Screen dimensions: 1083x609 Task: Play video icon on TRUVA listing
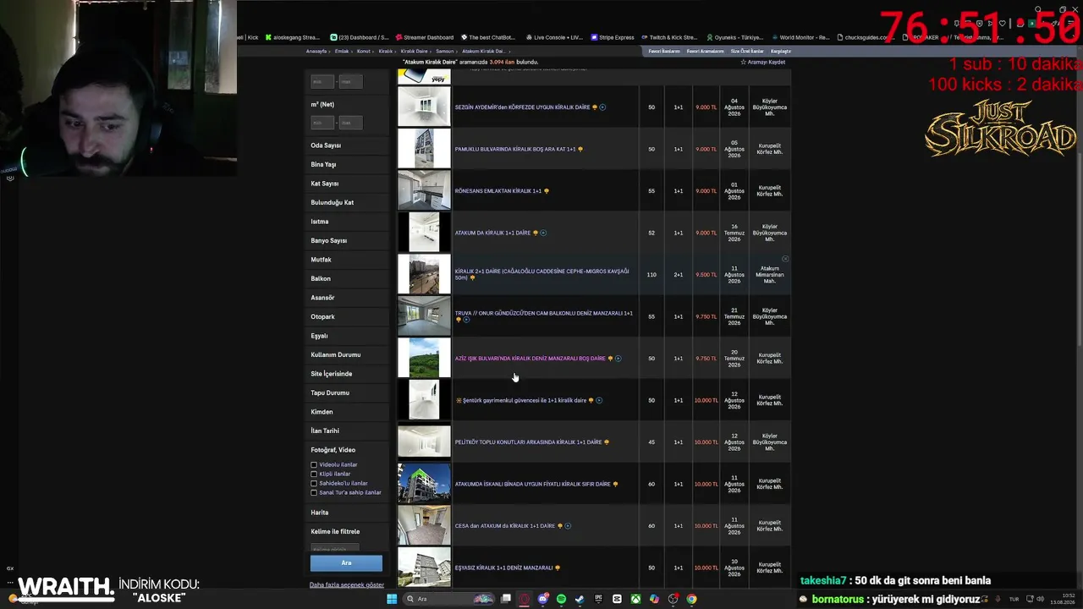(466, 320)
